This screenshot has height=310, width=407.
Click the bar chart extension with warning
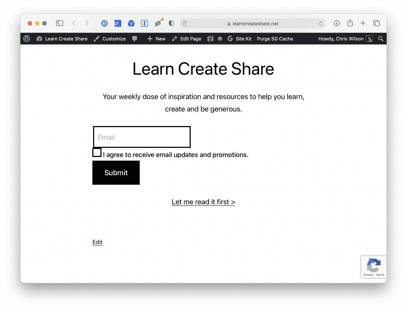159,23
